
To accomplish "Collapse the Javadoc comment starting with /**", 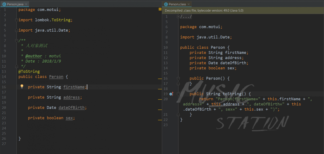I will [16, 41].
